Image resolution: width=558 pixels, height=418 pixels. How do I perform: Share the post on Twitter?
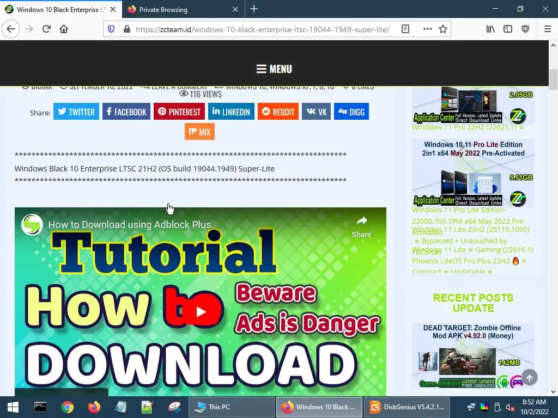[x=76, y=112]
